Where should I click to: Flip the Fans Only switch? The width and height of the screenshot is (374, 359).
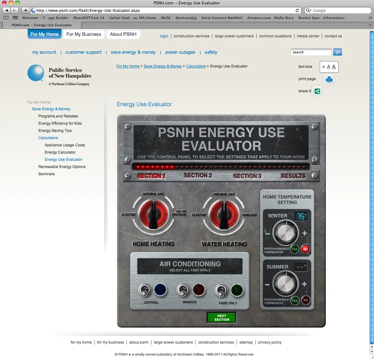(x=221, y=290)
